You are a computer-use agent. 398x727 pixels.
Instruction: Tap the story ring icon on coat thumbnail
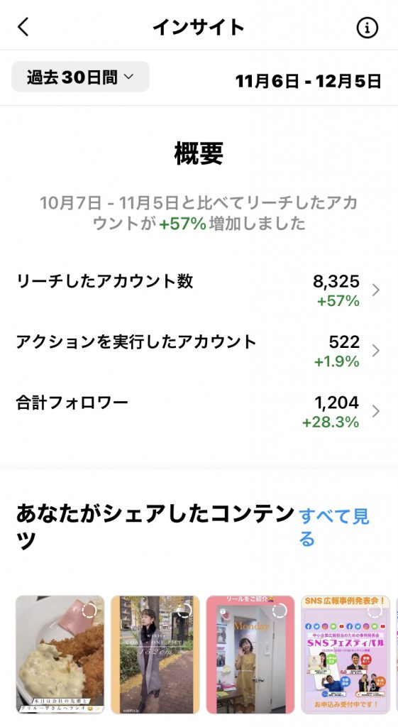coord(184,610)
